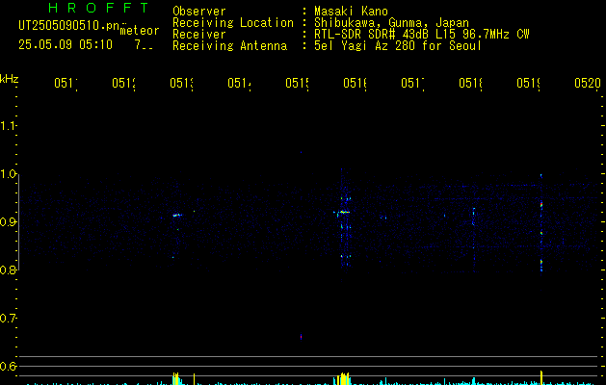Viewport: 606px width, 385px height.
Task: Click the 'Receiver' field label
Action: [199, 35]
